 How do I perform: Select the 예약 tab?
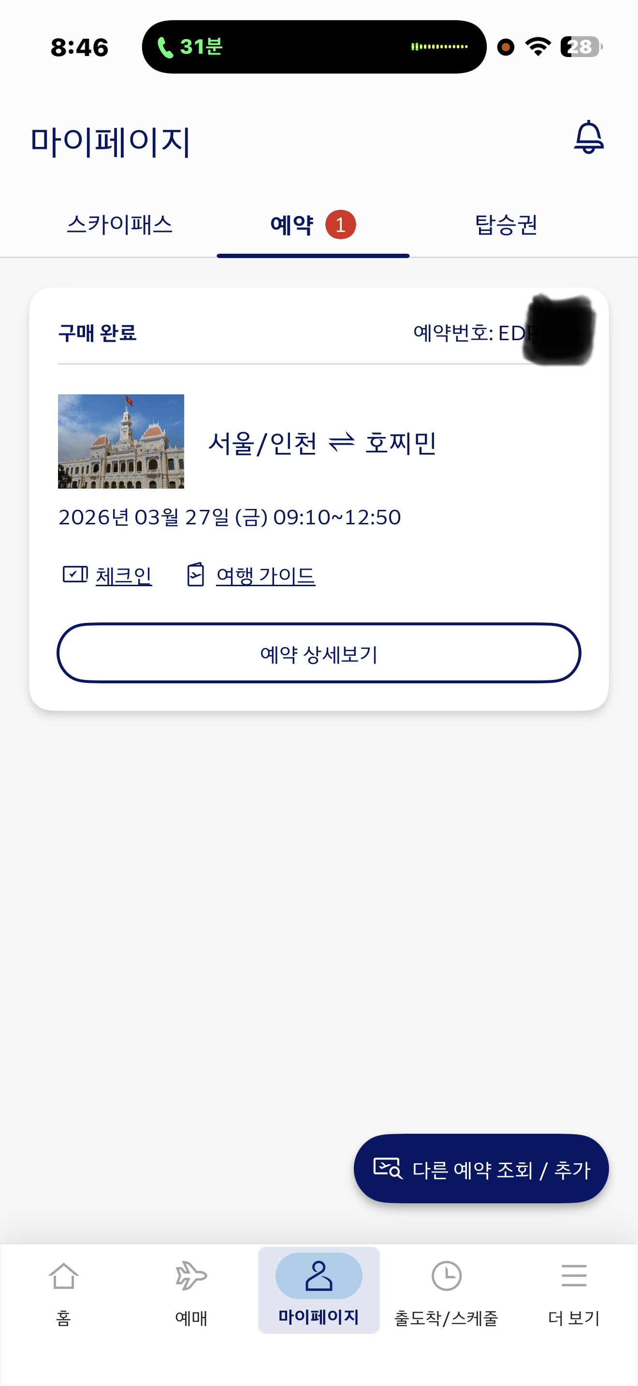[x=292, y=224]
